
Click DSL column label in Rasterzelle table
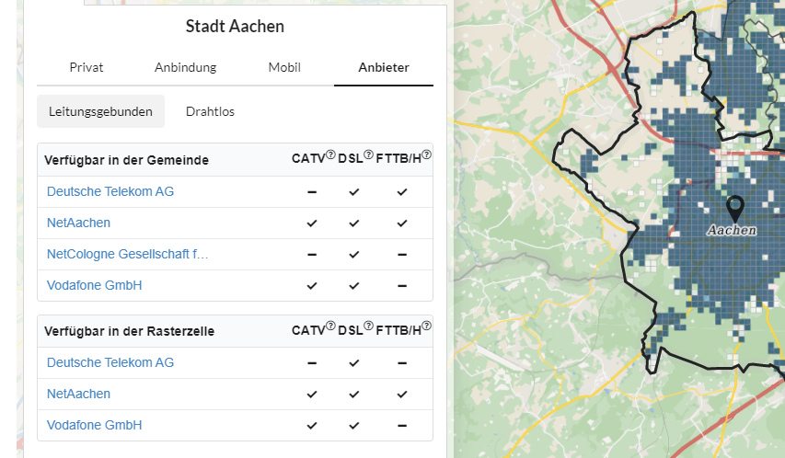click(x=351, y=330)
